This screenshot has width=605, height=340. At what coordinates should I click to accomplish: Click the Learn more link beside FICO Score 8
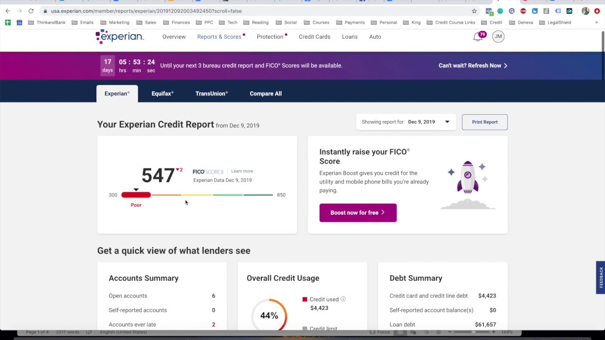click(x=242, y=171)
